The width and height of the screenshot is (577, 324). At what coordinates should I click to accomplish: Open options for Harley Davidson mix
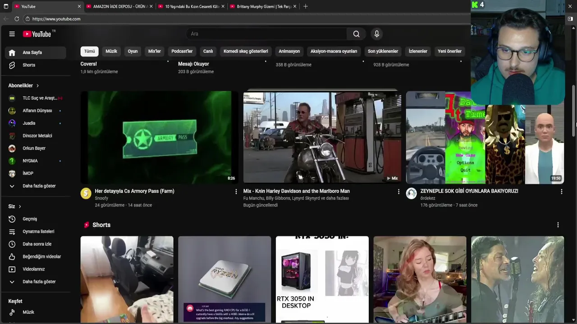398,192
